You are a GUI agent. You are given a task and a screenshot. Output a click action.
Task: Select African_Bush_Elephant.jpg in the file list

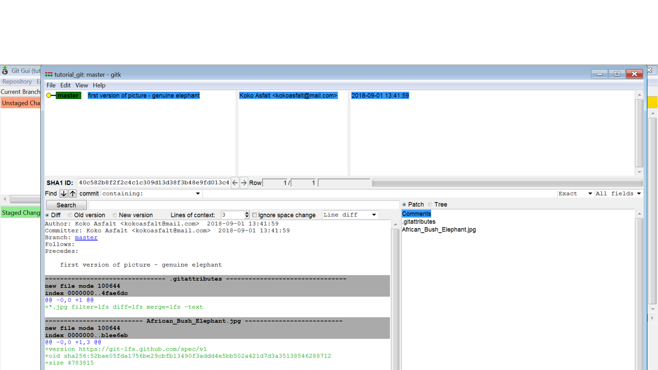point(439,230)
